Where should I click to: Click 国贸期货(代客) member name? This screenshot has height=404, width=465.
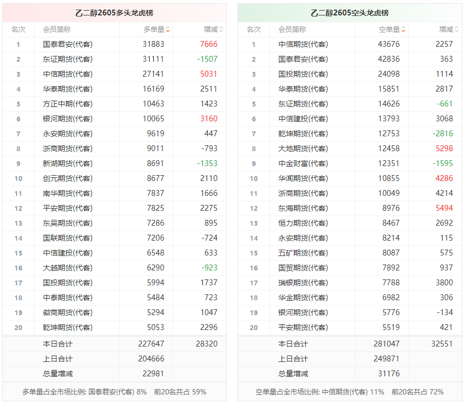303,268
